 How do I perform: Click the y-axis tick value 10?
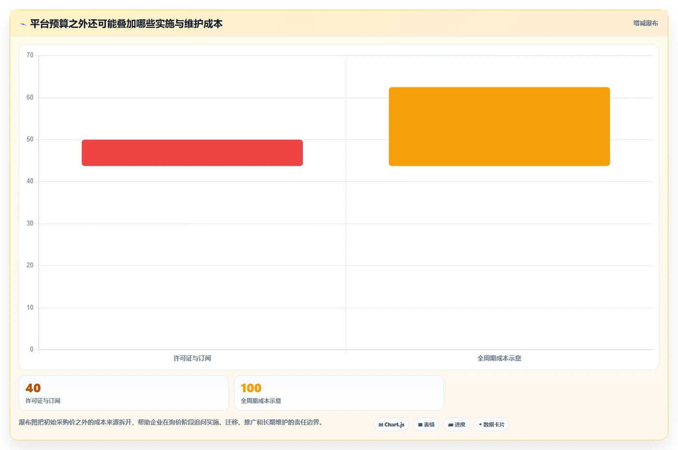click(x=30, y=308)
